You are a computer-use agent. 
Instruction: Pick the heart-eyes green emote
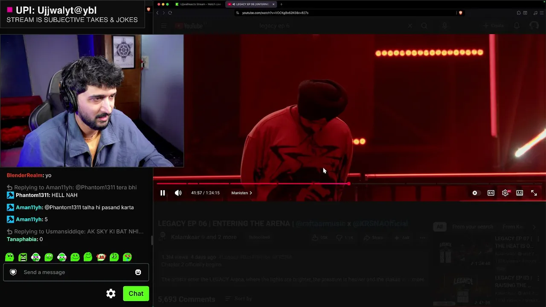coord(127,257)
